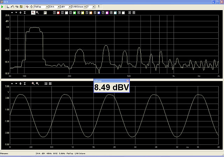Viewport: 224px width, 157px height.
Task: Shift waveform graph up with up arrow
Action: pyautogui.click(x=12, y=83)
